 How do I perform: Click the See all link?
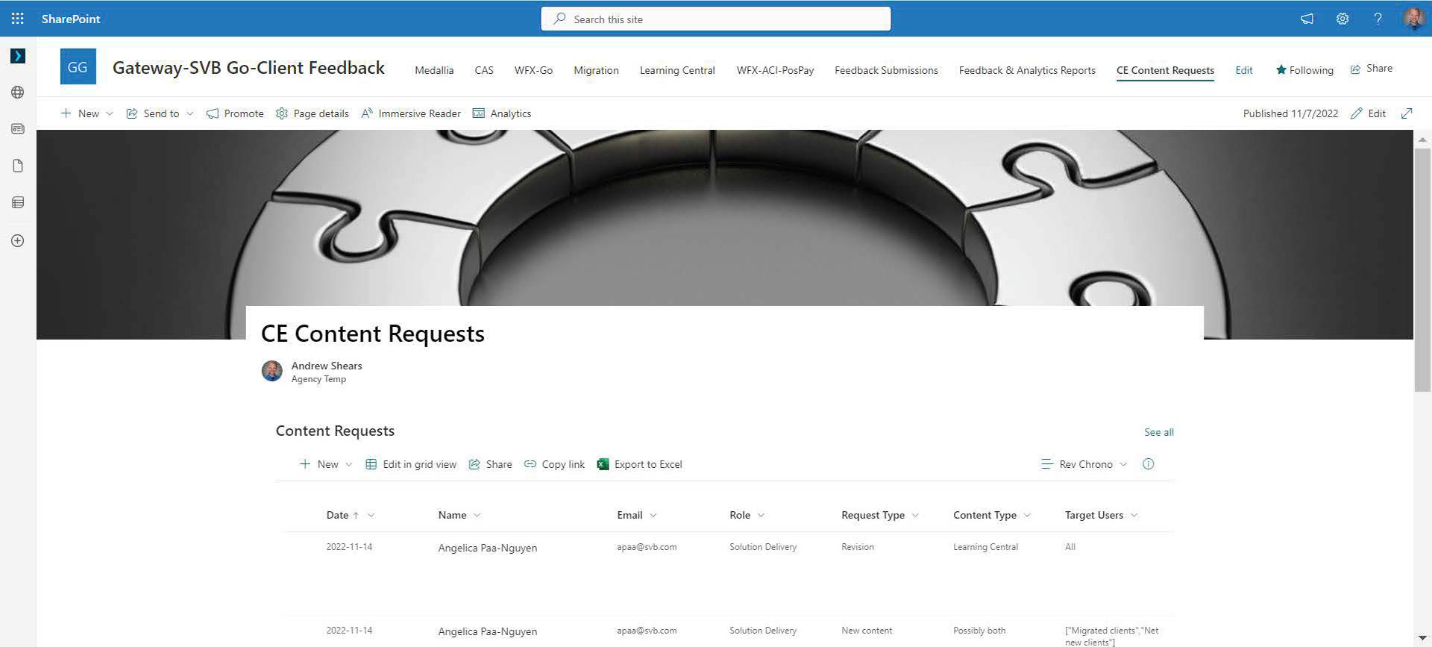coord(1159,432)
